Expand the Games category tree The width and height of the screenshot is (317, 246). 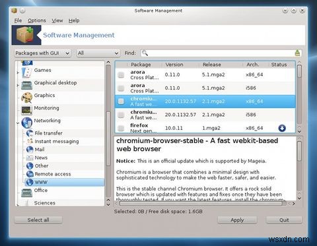pos(18,73)
